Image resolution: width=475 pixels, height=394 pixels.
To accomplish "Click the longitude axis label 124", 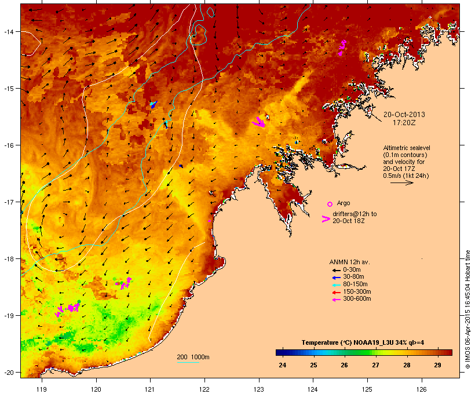I will click(313, 389).
